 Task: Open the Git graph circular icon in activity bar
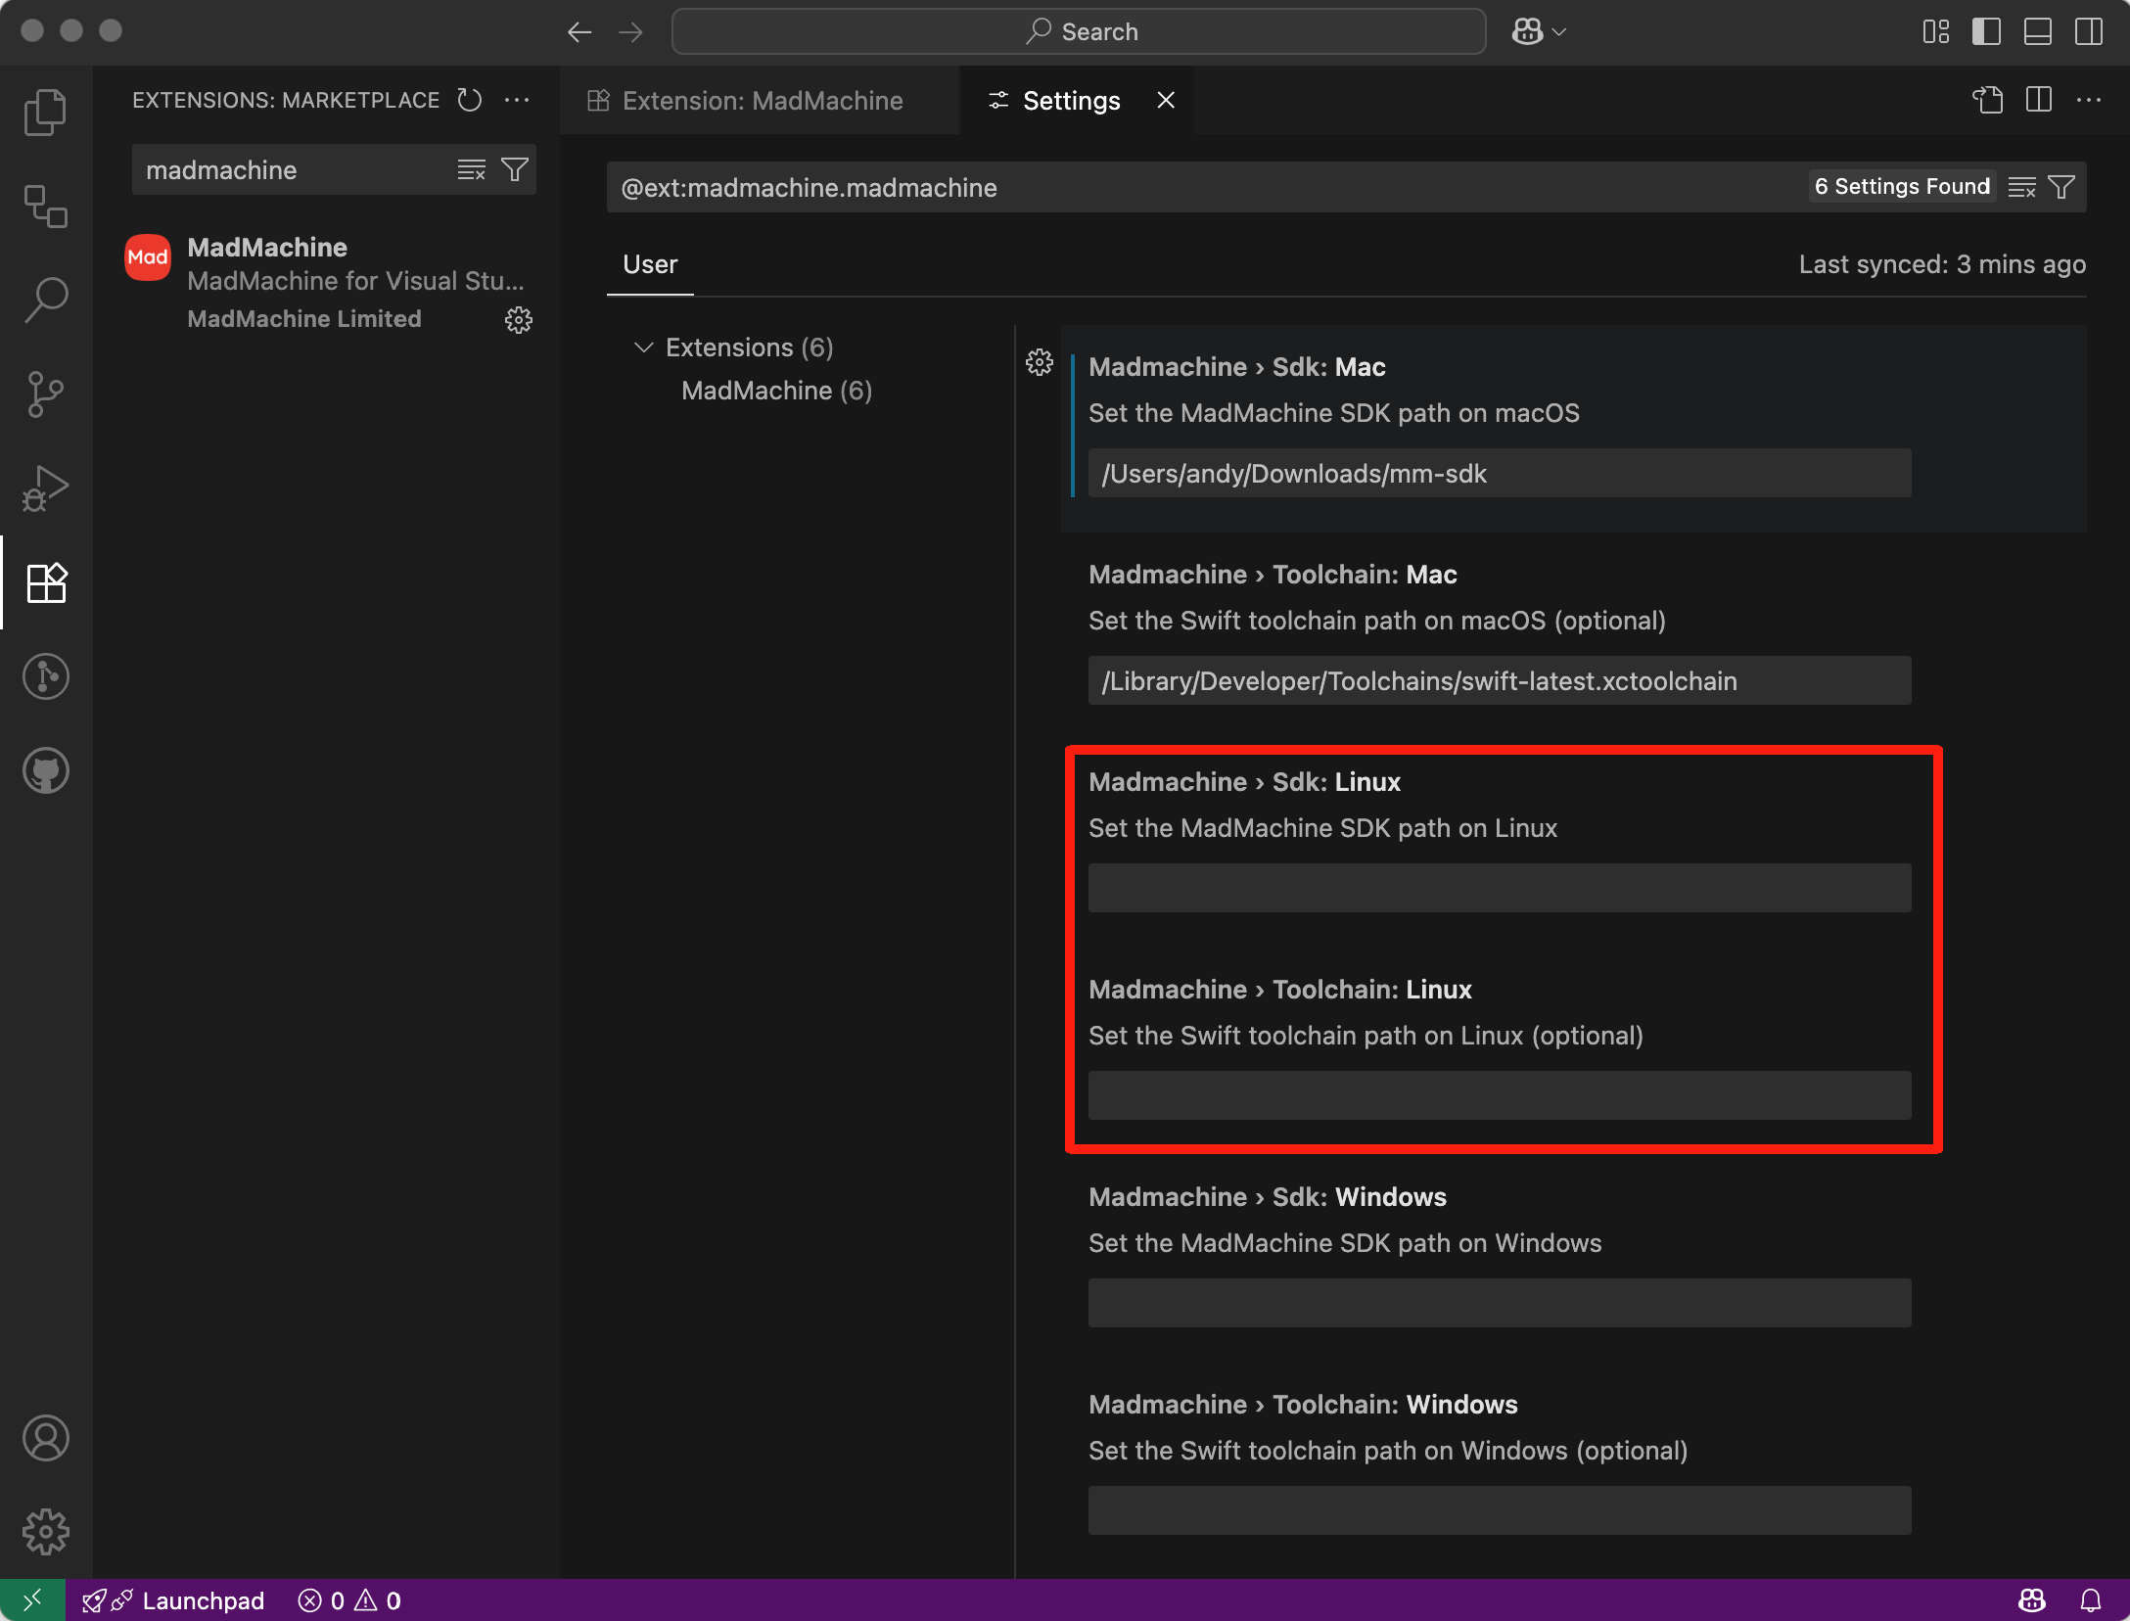coord(46,676)
